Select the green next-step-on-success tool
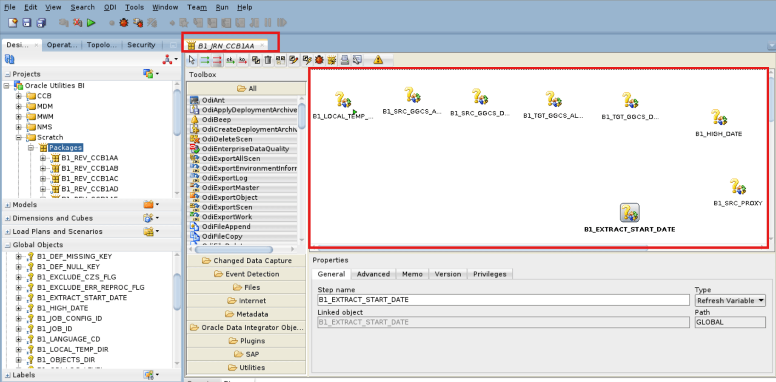The width and height of the screenshot is (776, 382). pyautogui.click(x=205, y=60)
